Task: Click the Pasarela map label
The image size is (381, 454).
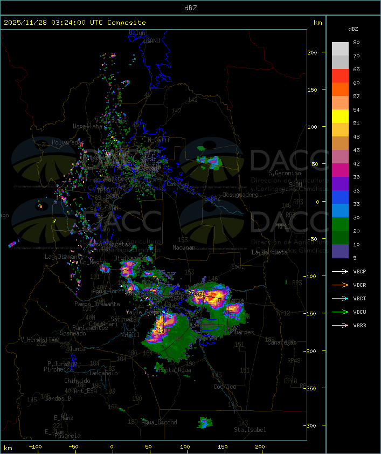Action: pyautogui.click(x=67, y=436)
